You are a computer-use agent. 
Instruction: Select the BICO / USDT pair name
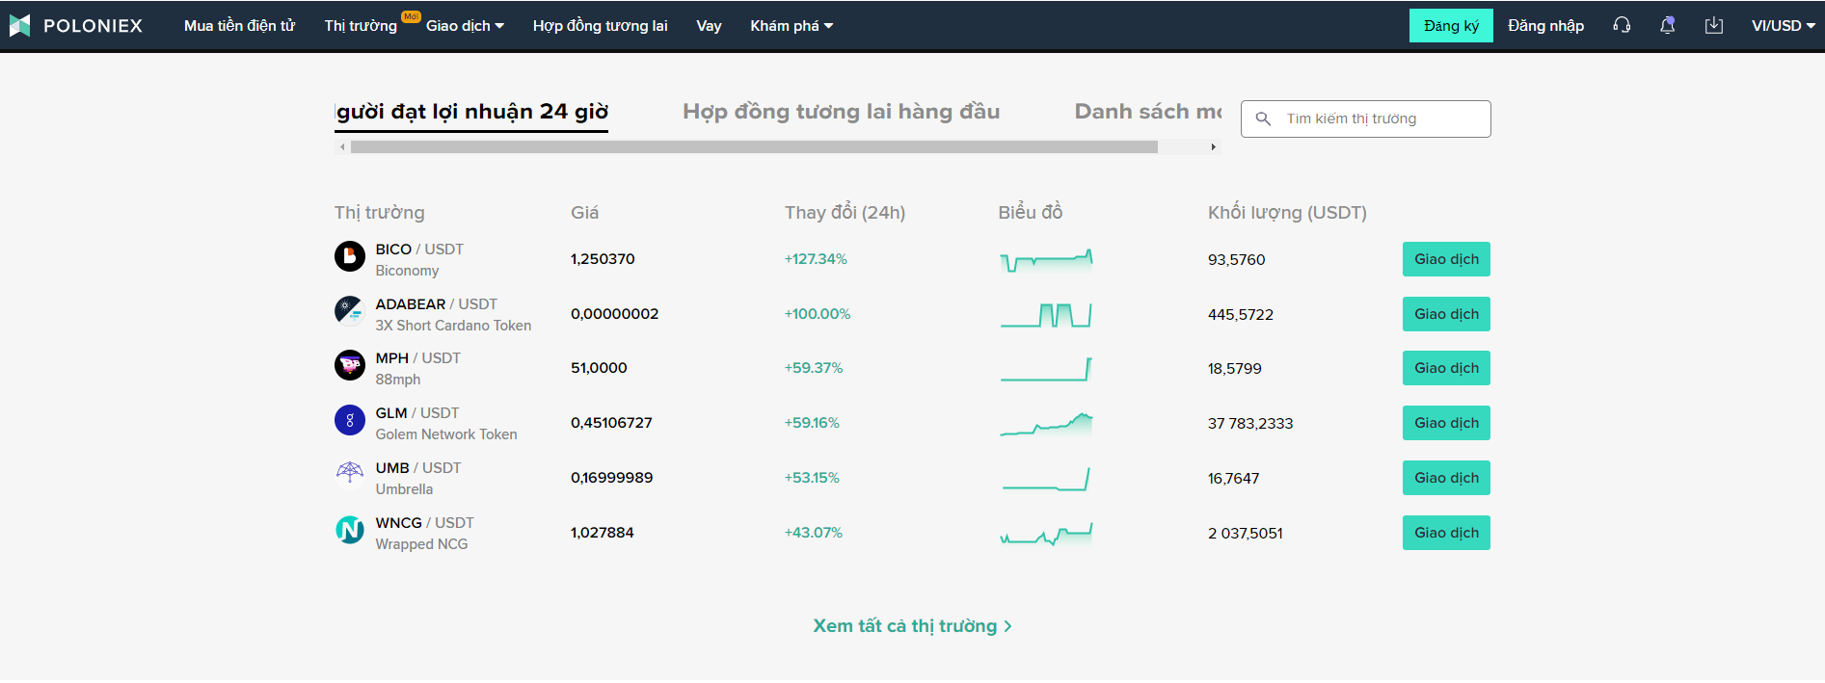pyautogui.click(x=419, y=250)
